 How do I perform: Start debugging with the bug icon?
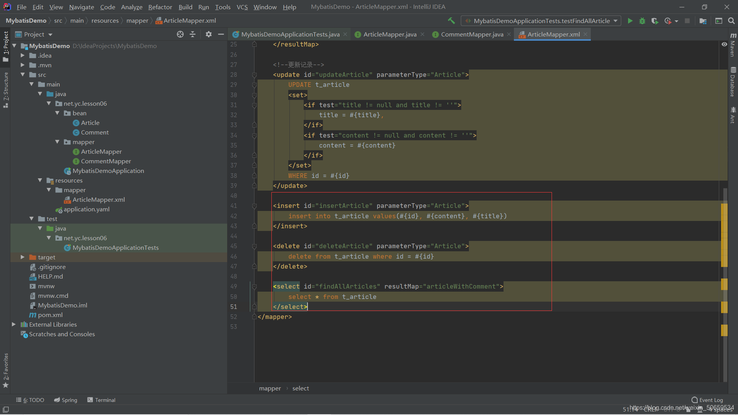[642, 21]
